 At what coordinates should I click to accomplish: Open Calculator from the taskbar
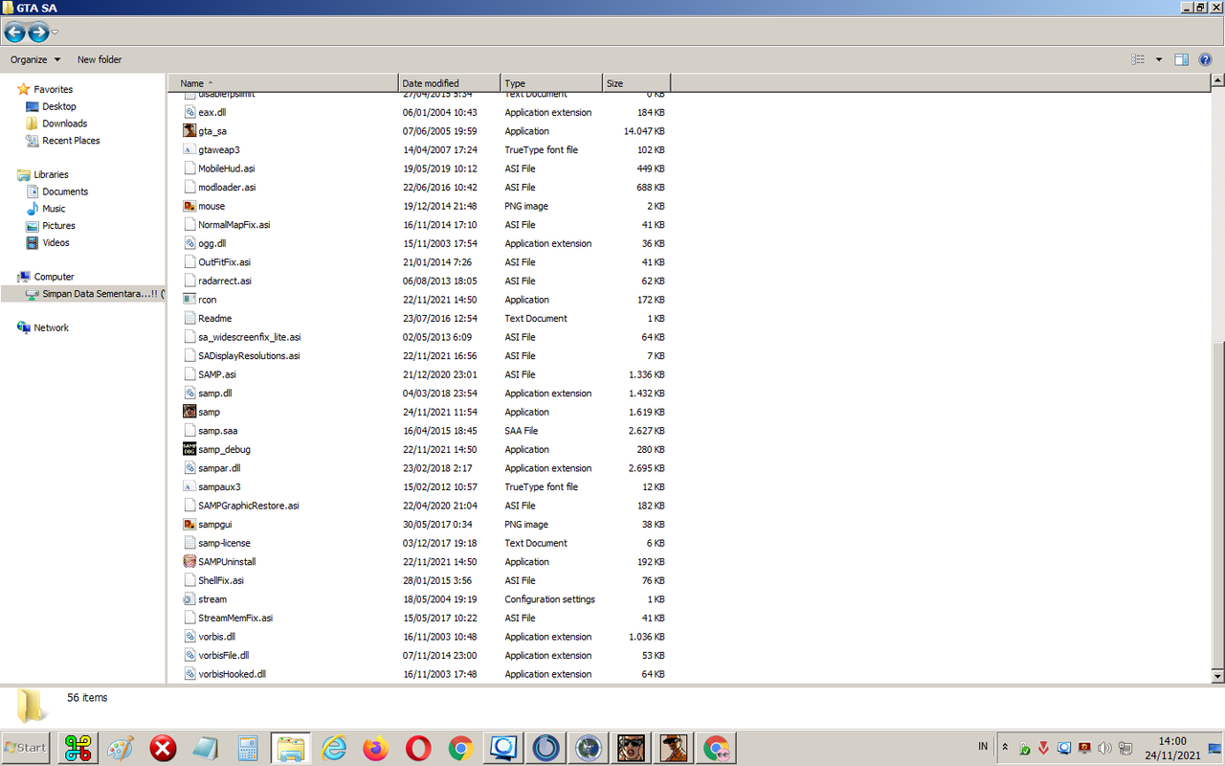click(x=248, y=748)
